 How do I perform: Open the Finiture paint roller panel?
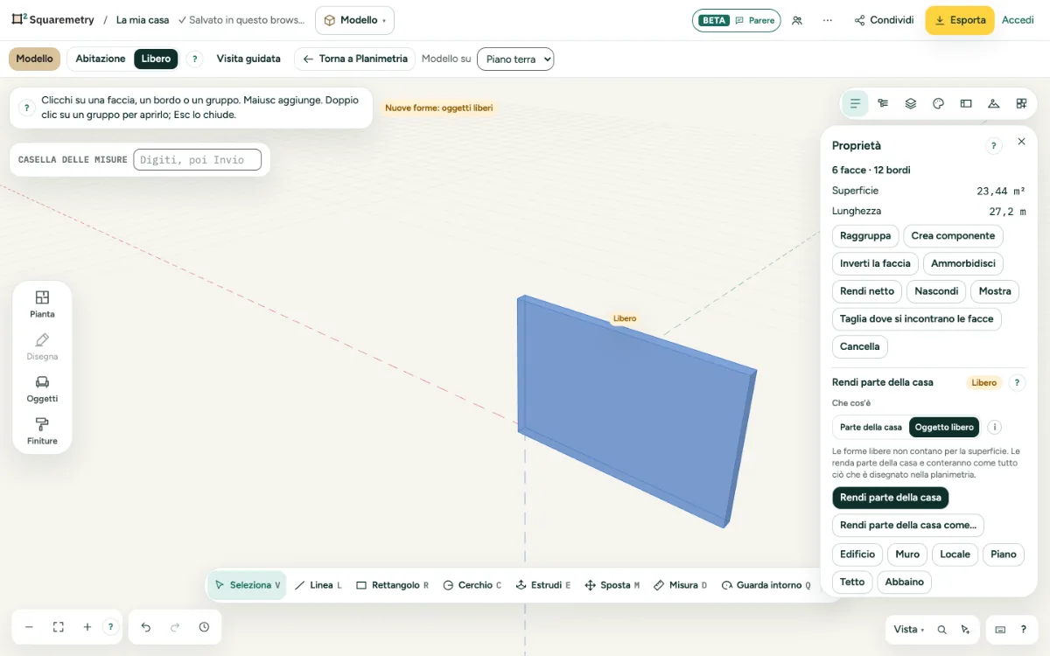42,431
